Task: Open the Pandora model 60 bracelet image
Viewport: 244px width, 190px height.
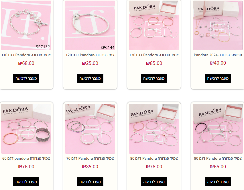Action: coord(26,129)
